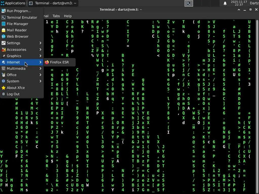
Task: Click the Web Browser globe icon
Action: click(x=3, y=36)
